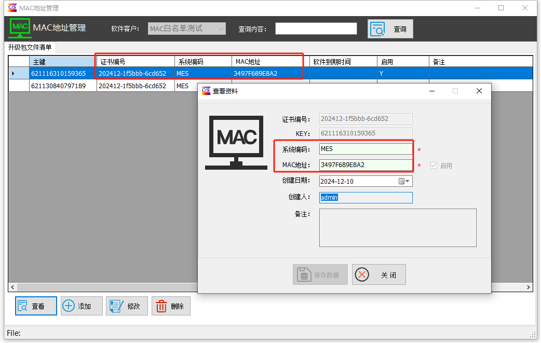Click the 关闭 button label in dialog
This screenshot has height=343, width=541.
tap(388, 275)
